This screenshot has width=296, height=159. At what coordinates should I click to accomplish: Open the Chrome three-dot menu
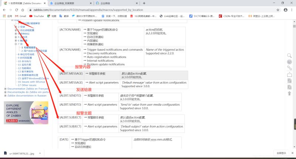click(292, 10)
